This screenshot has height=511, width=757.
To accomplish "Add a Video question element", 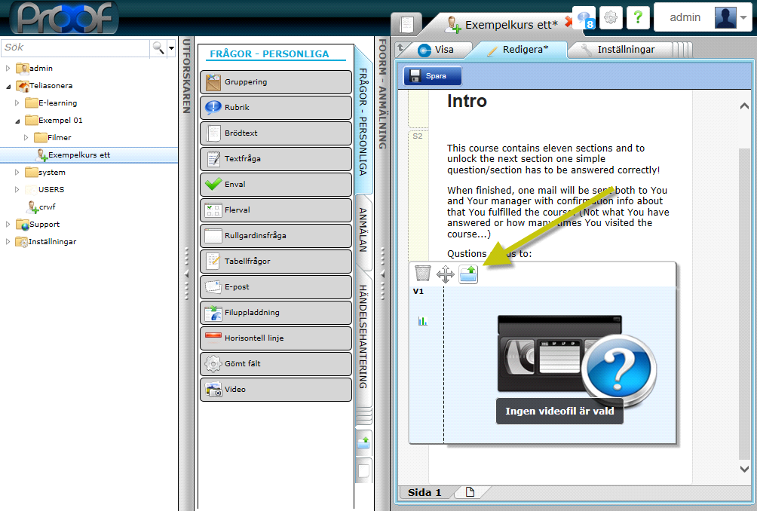I will point(276,390).
